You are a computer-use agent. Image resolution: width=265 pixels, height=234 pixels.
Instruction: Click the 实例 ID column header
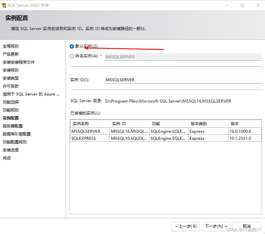[x=129, y=124]
